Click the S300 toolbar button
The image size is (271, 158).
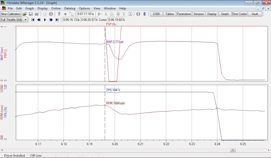[x=156, y=14]
